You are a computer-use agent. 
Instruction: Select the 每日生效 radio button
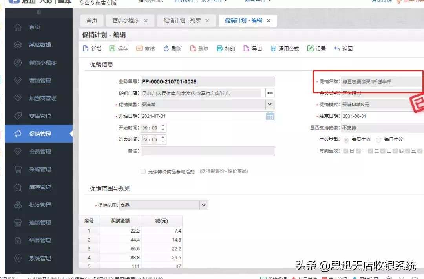coord(378,139)
